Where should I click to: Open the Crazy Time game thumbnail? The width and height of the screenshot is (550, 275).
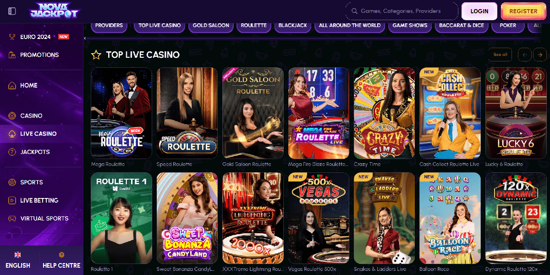[x=384, y=113]
